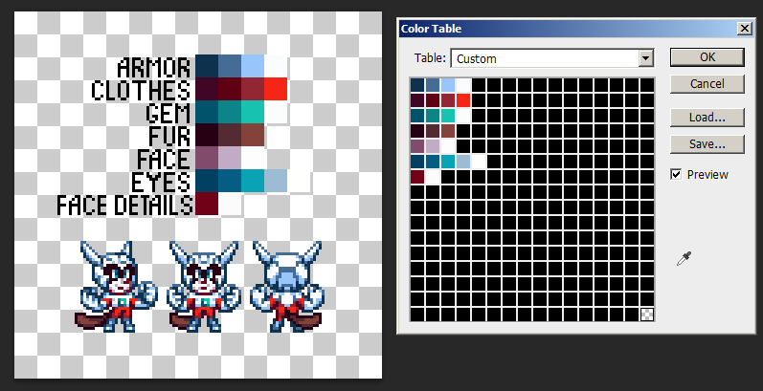Click the ARMOR label on the canvas

[x=154, y=67]
